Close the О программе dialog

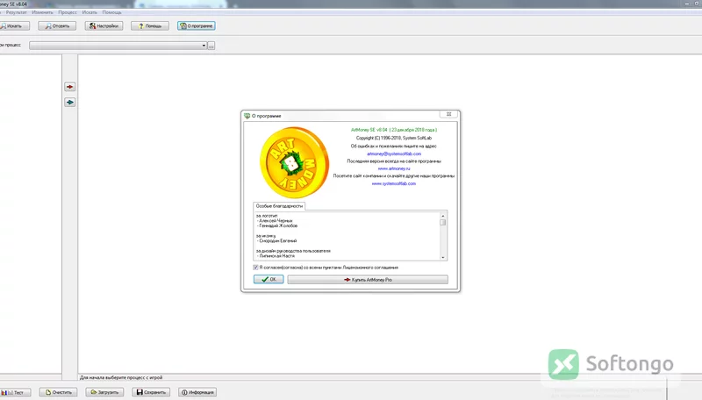[448, 114]
